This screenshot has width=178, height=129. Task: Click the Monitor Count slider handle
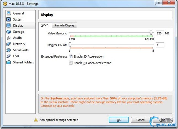(x=70, y=44)
